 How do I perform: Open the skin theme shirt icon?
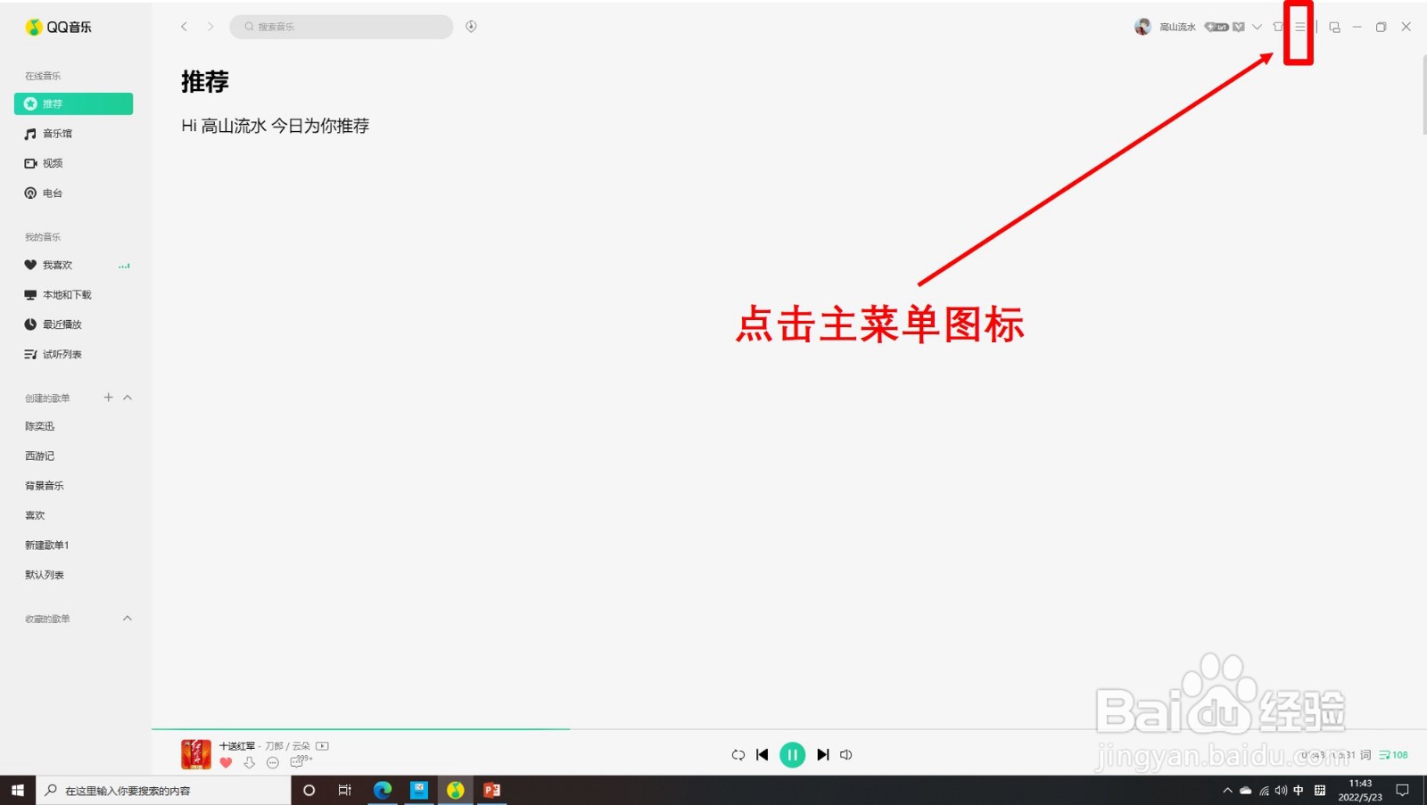click(x=1278, y=27)
